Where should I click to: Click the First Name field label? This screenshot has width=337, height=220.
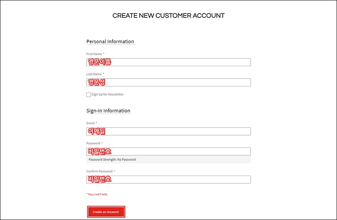point(94,54)
